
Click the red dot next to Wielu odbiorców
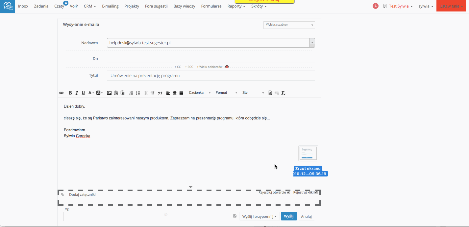click(x=227, y=67)
